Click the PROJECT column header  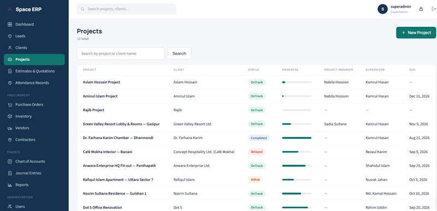coord(90,70)
